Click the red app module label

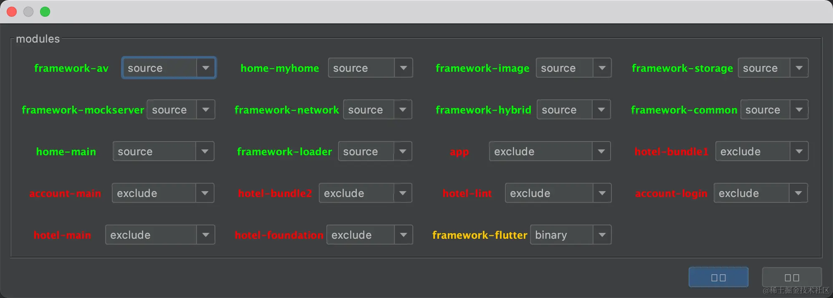click(459, 152)
